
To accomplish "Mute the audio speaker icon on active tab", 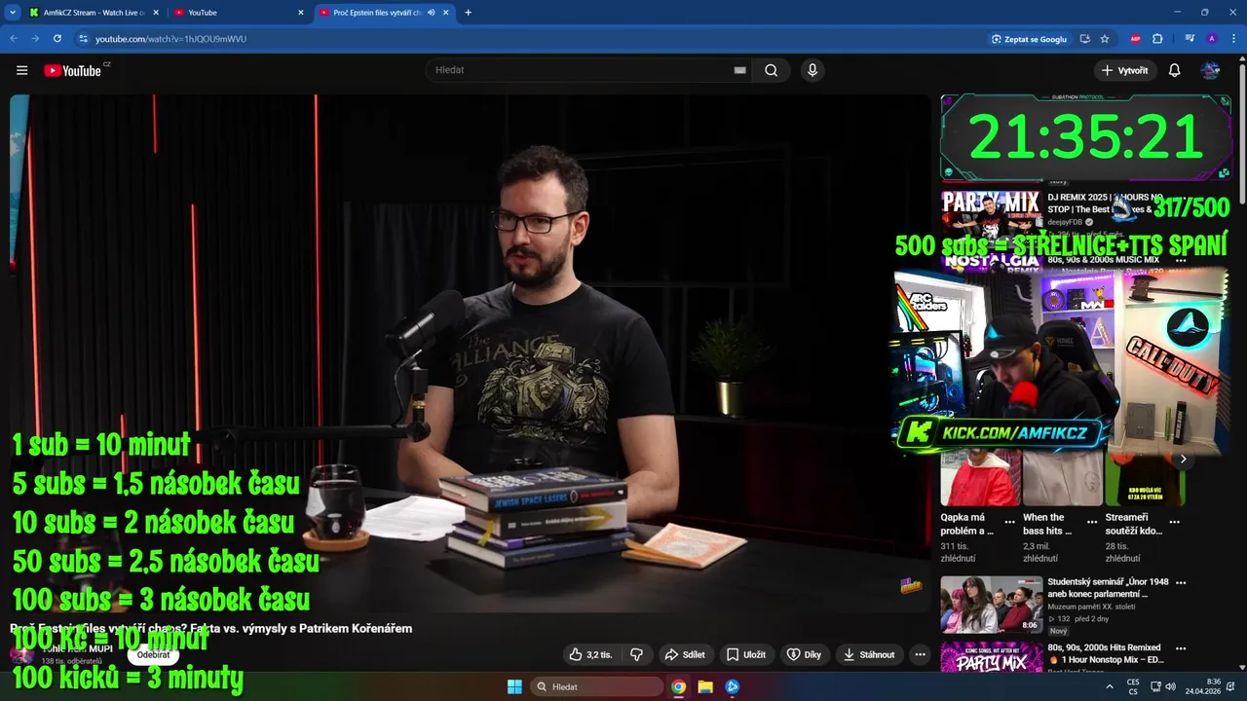I will 432,13.
